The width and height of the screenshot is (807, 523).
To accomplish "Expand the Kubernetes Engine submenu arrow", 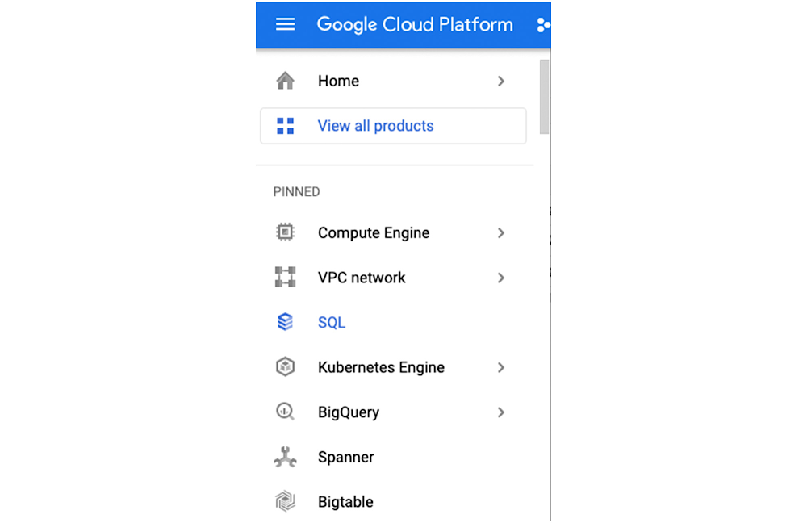I will point(501,367).
